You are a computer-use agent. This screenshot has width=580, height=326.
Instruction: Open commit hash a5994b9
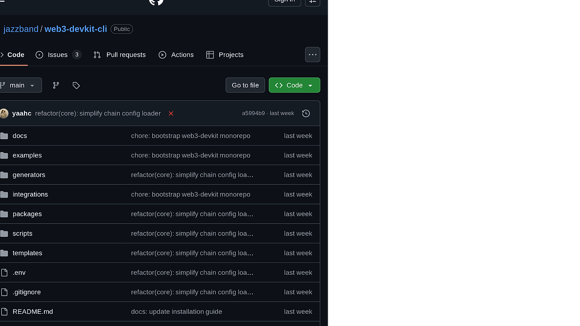click(x=253, y=113)
